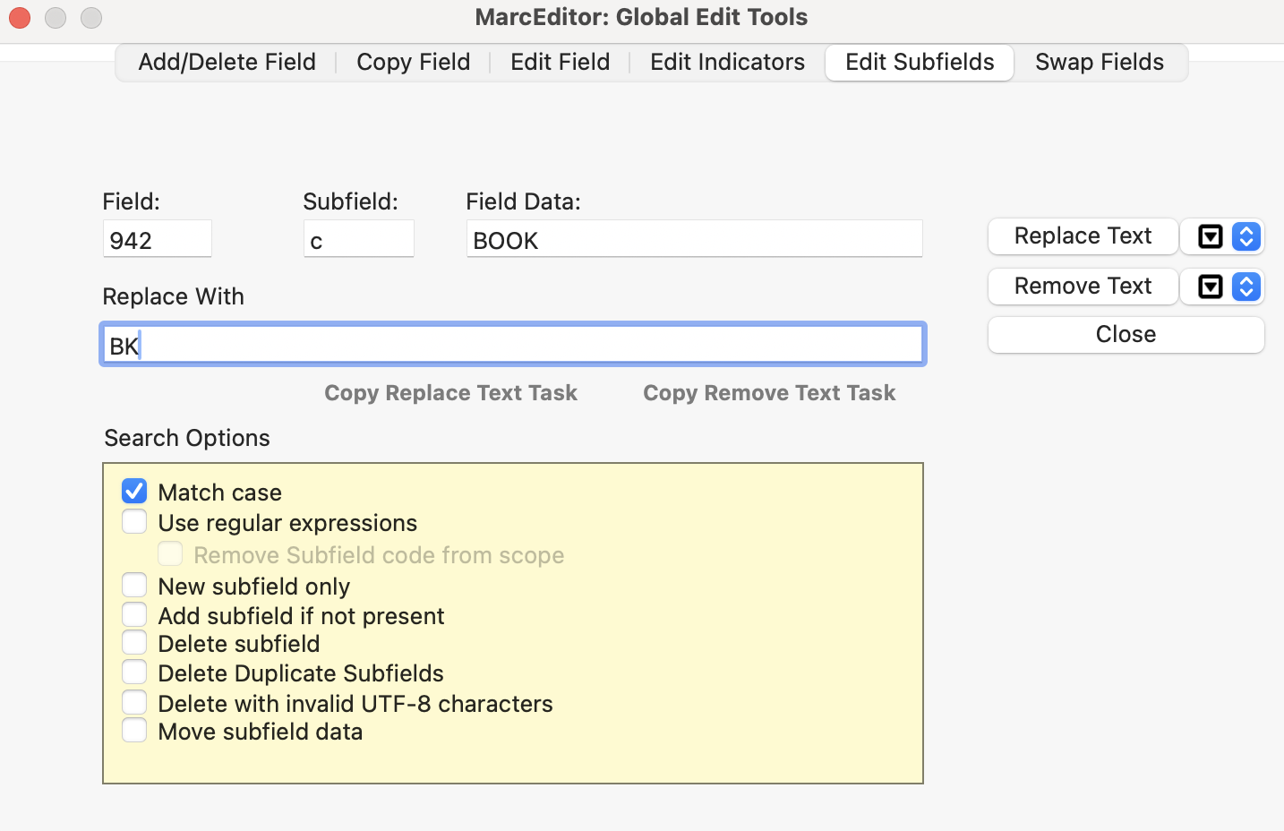Click the Field Data box with BOOK

pos(694,239)
